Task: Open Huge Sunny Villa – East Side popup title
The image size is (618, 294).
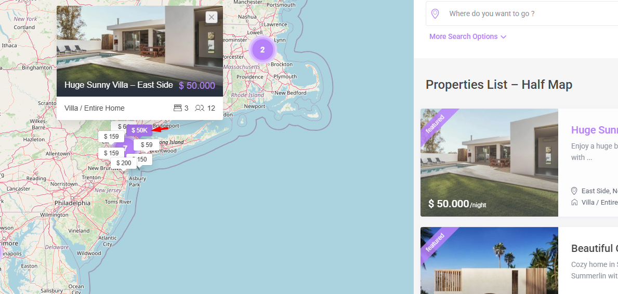Action: click(x=119, y=85)
